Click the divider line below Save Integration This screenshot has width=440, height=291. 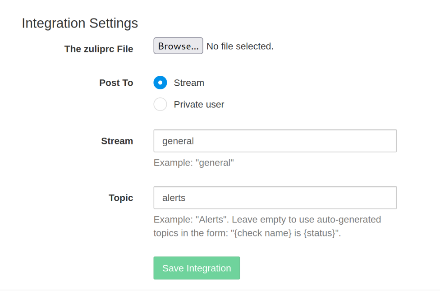point(220,290)
